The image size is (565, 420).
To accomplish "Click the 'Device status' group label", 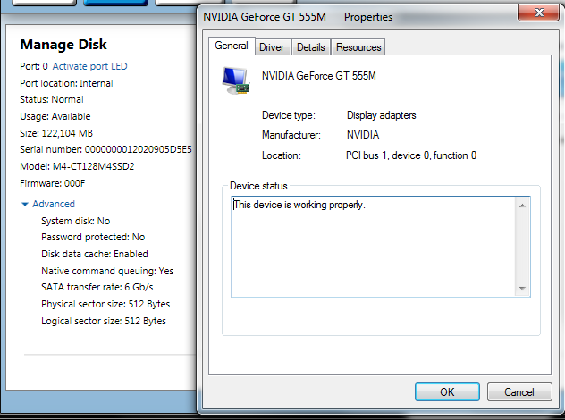I will (x=258, y=186).
